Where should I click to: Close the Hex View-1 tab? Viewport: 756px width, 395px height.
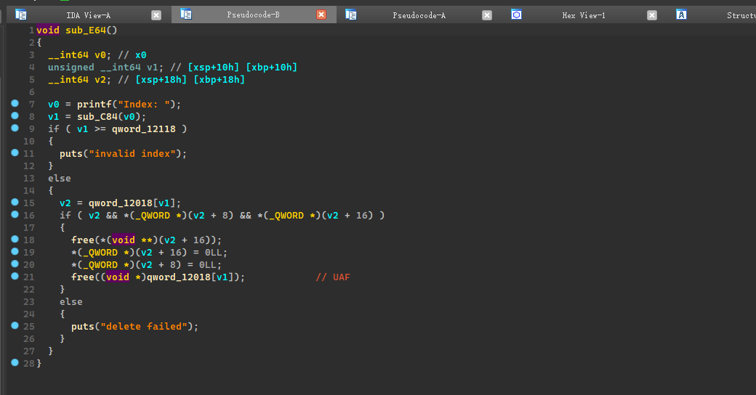pos(651,15)
